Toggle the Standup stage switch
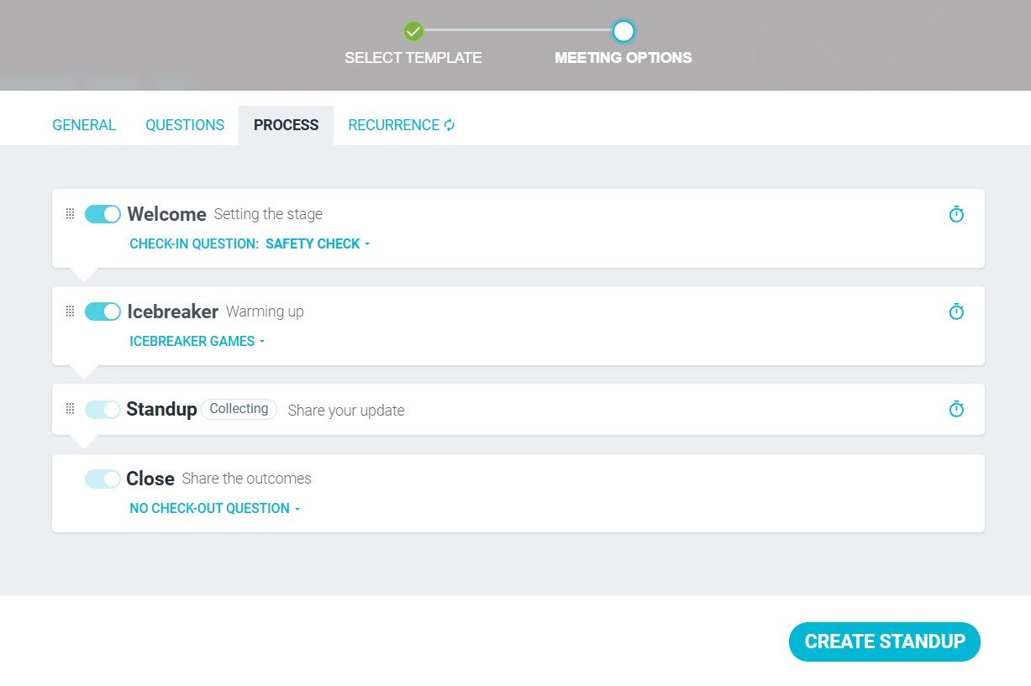Screen dimensions: 1031x686 pyautogui.click(x=103, y=409)
